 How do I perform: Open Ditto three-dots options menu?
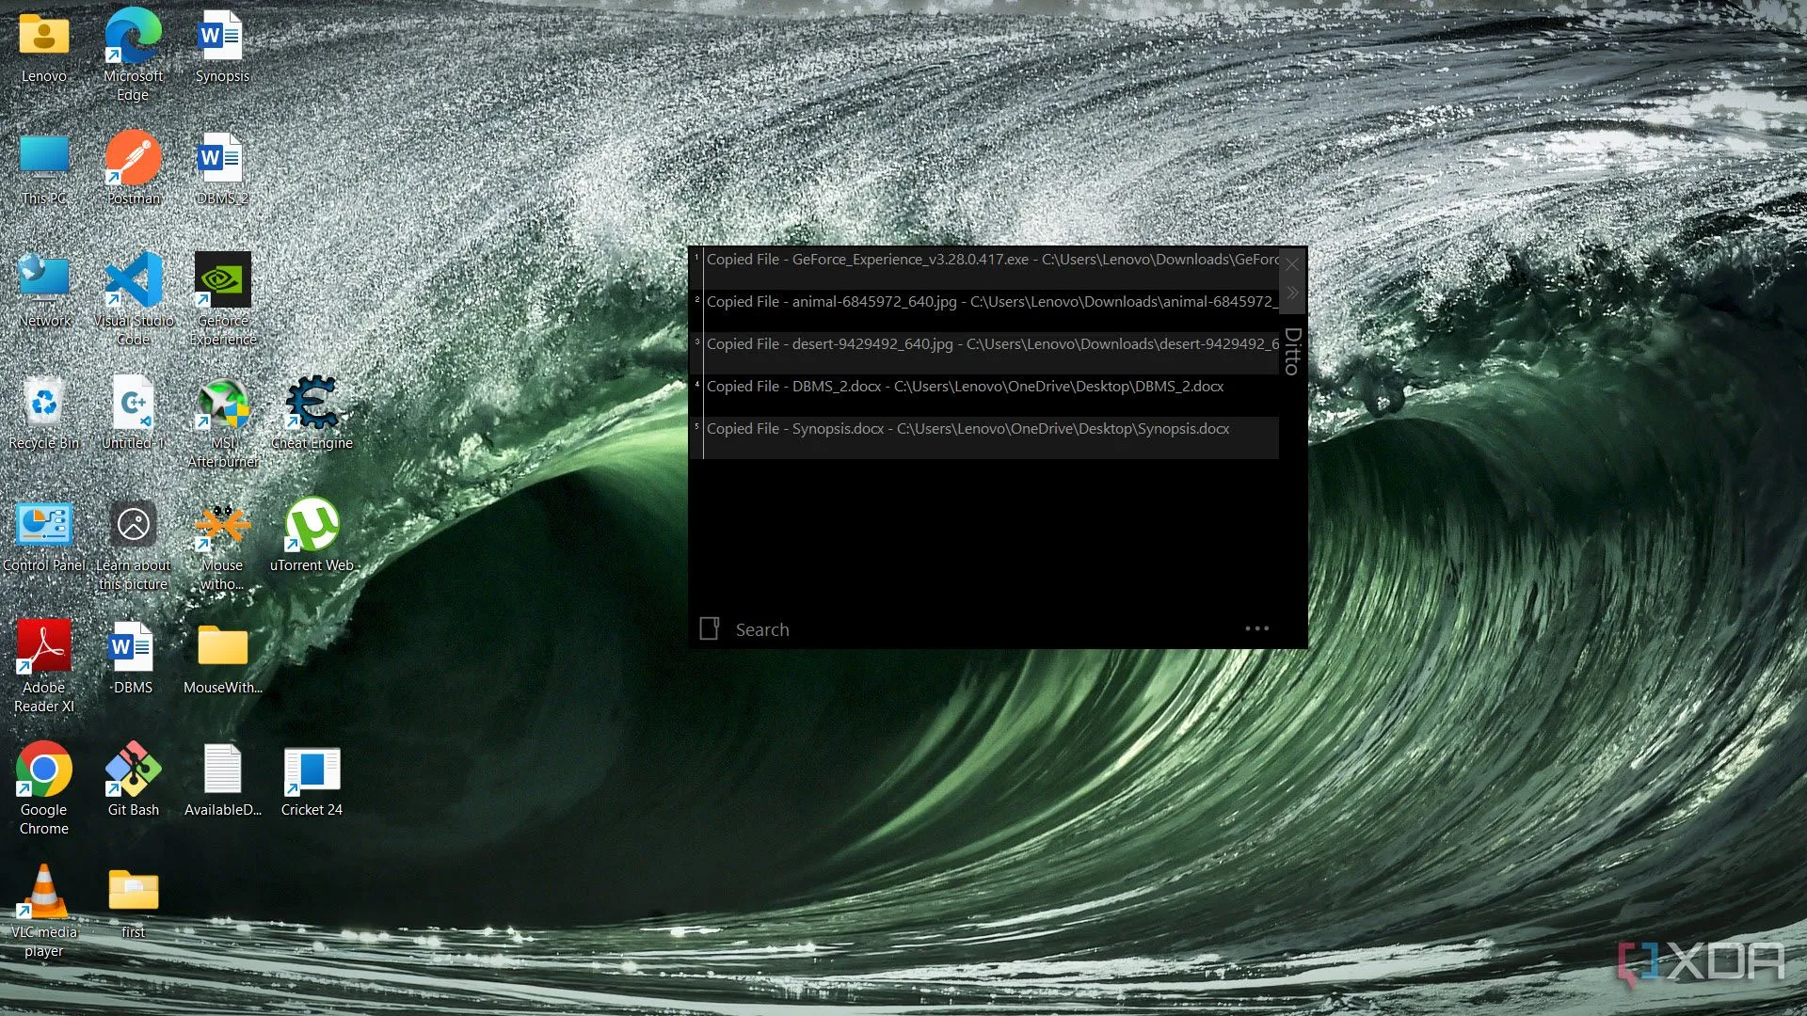coord(1257,628)
